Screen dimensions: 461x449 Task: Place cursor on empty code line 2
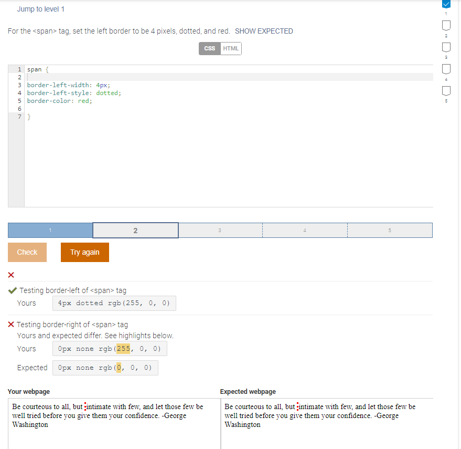click(229, 77)
